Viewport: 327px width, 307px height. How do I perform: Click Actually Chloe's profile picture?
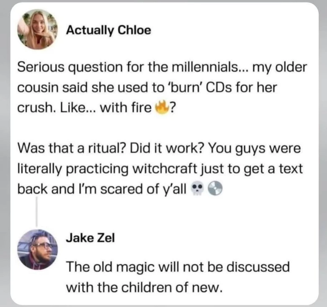pos(38,30)
